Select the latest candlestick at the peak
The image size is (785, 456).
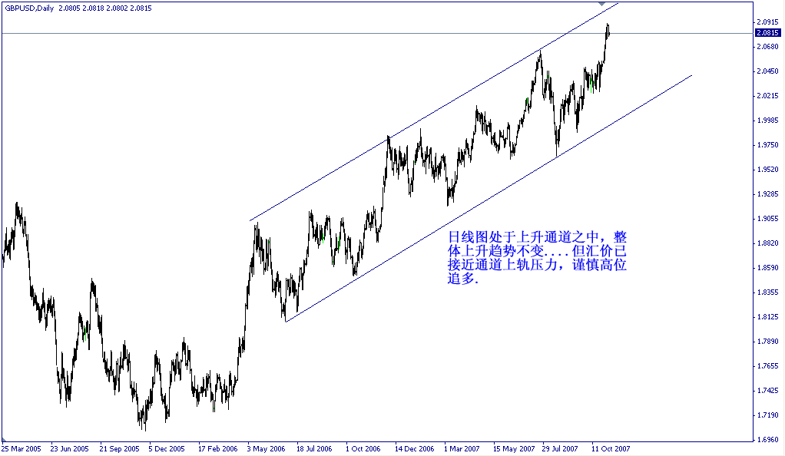(607, 31)
